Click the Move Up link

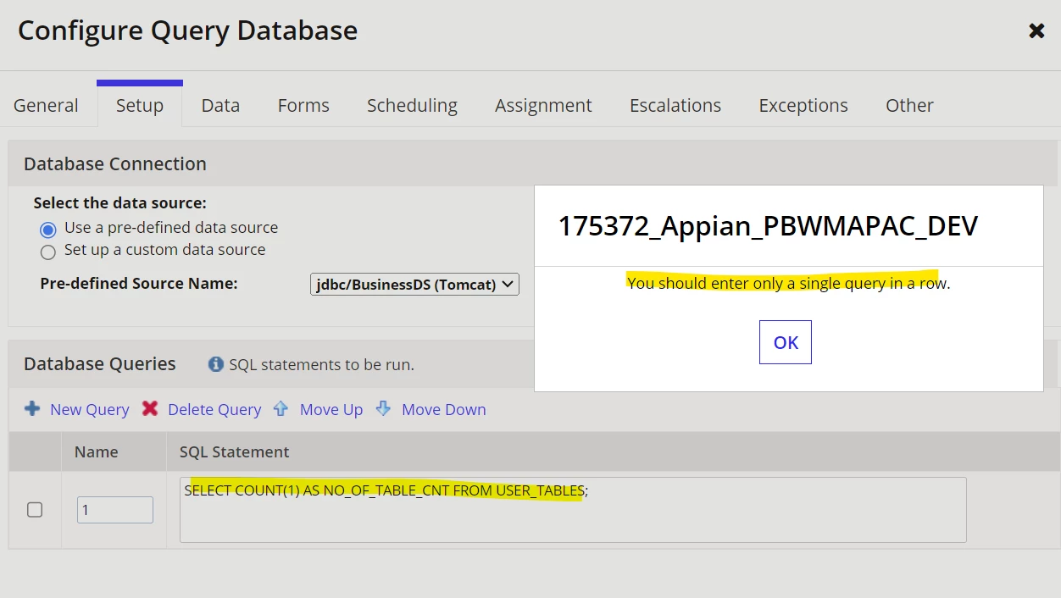point(331,409)
